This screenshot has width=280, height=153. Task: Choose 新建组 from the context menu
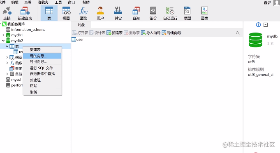tap(42, 80)
